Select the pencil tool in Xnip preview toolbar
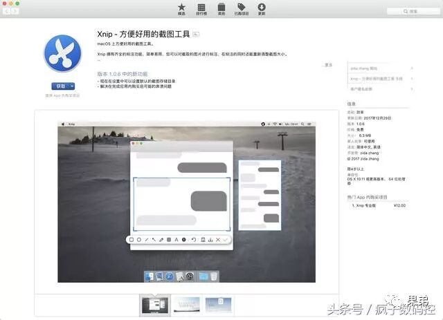The image size is (443, 320). pyautogui.click(x=161, y=240)
